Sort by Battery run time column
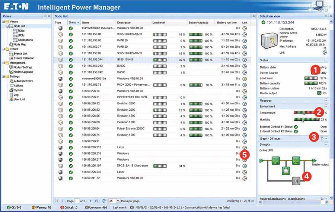The width and height of the screenshot is (335, 212). pyautogui.click(x=227, y=22)
